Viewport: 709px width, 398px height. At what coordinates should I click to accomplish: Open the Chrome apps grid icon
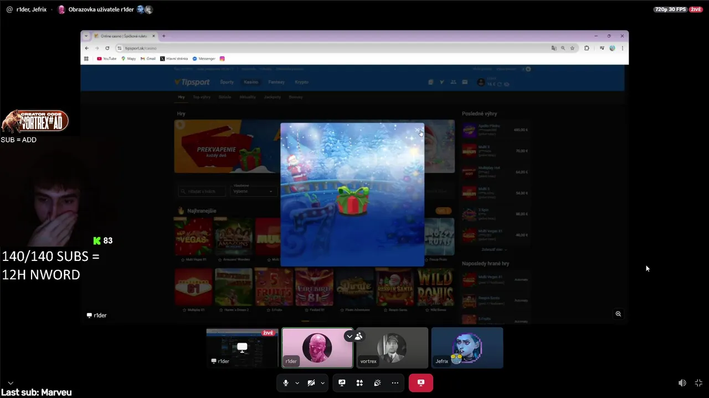pyautogui.click(x=86, y=59)
